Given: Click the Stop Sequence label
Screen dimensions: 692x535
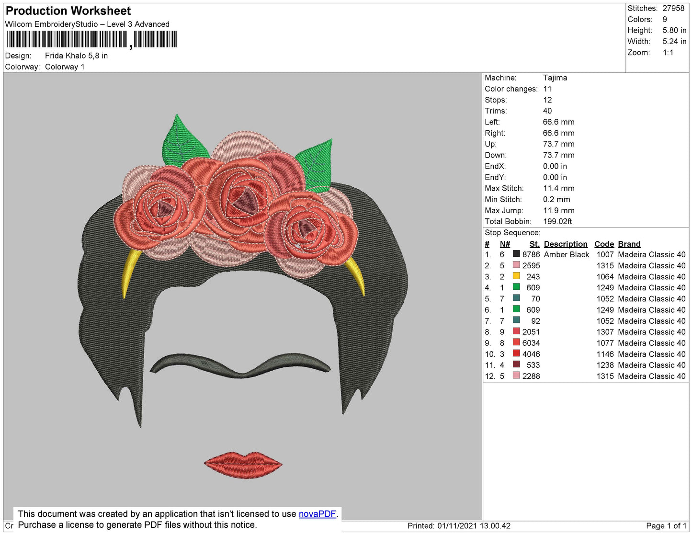Looking at the screenshot, I should point(512,233).
